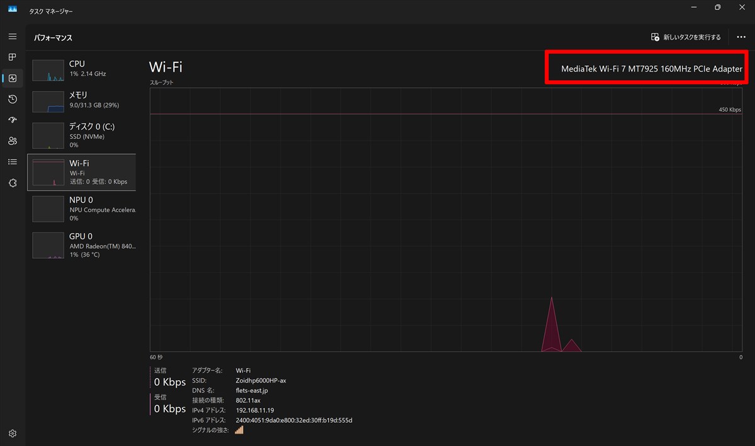Click the アダプター名 Wi-Fi value
The image size is (755, 446).
click(243, 370)
